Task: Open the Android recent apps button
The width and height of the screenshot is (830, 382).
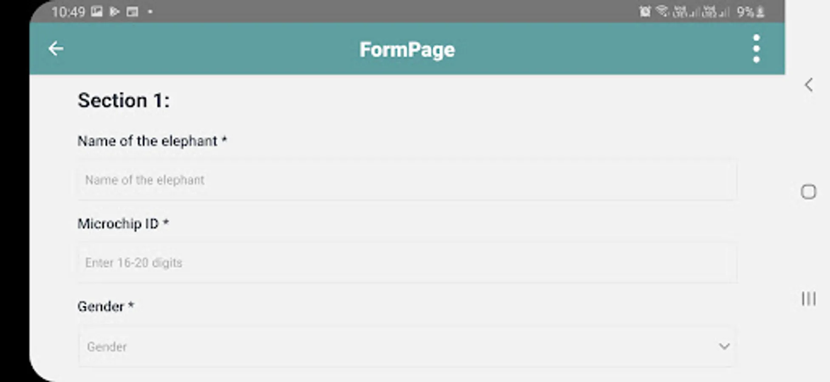Action: 808,299
